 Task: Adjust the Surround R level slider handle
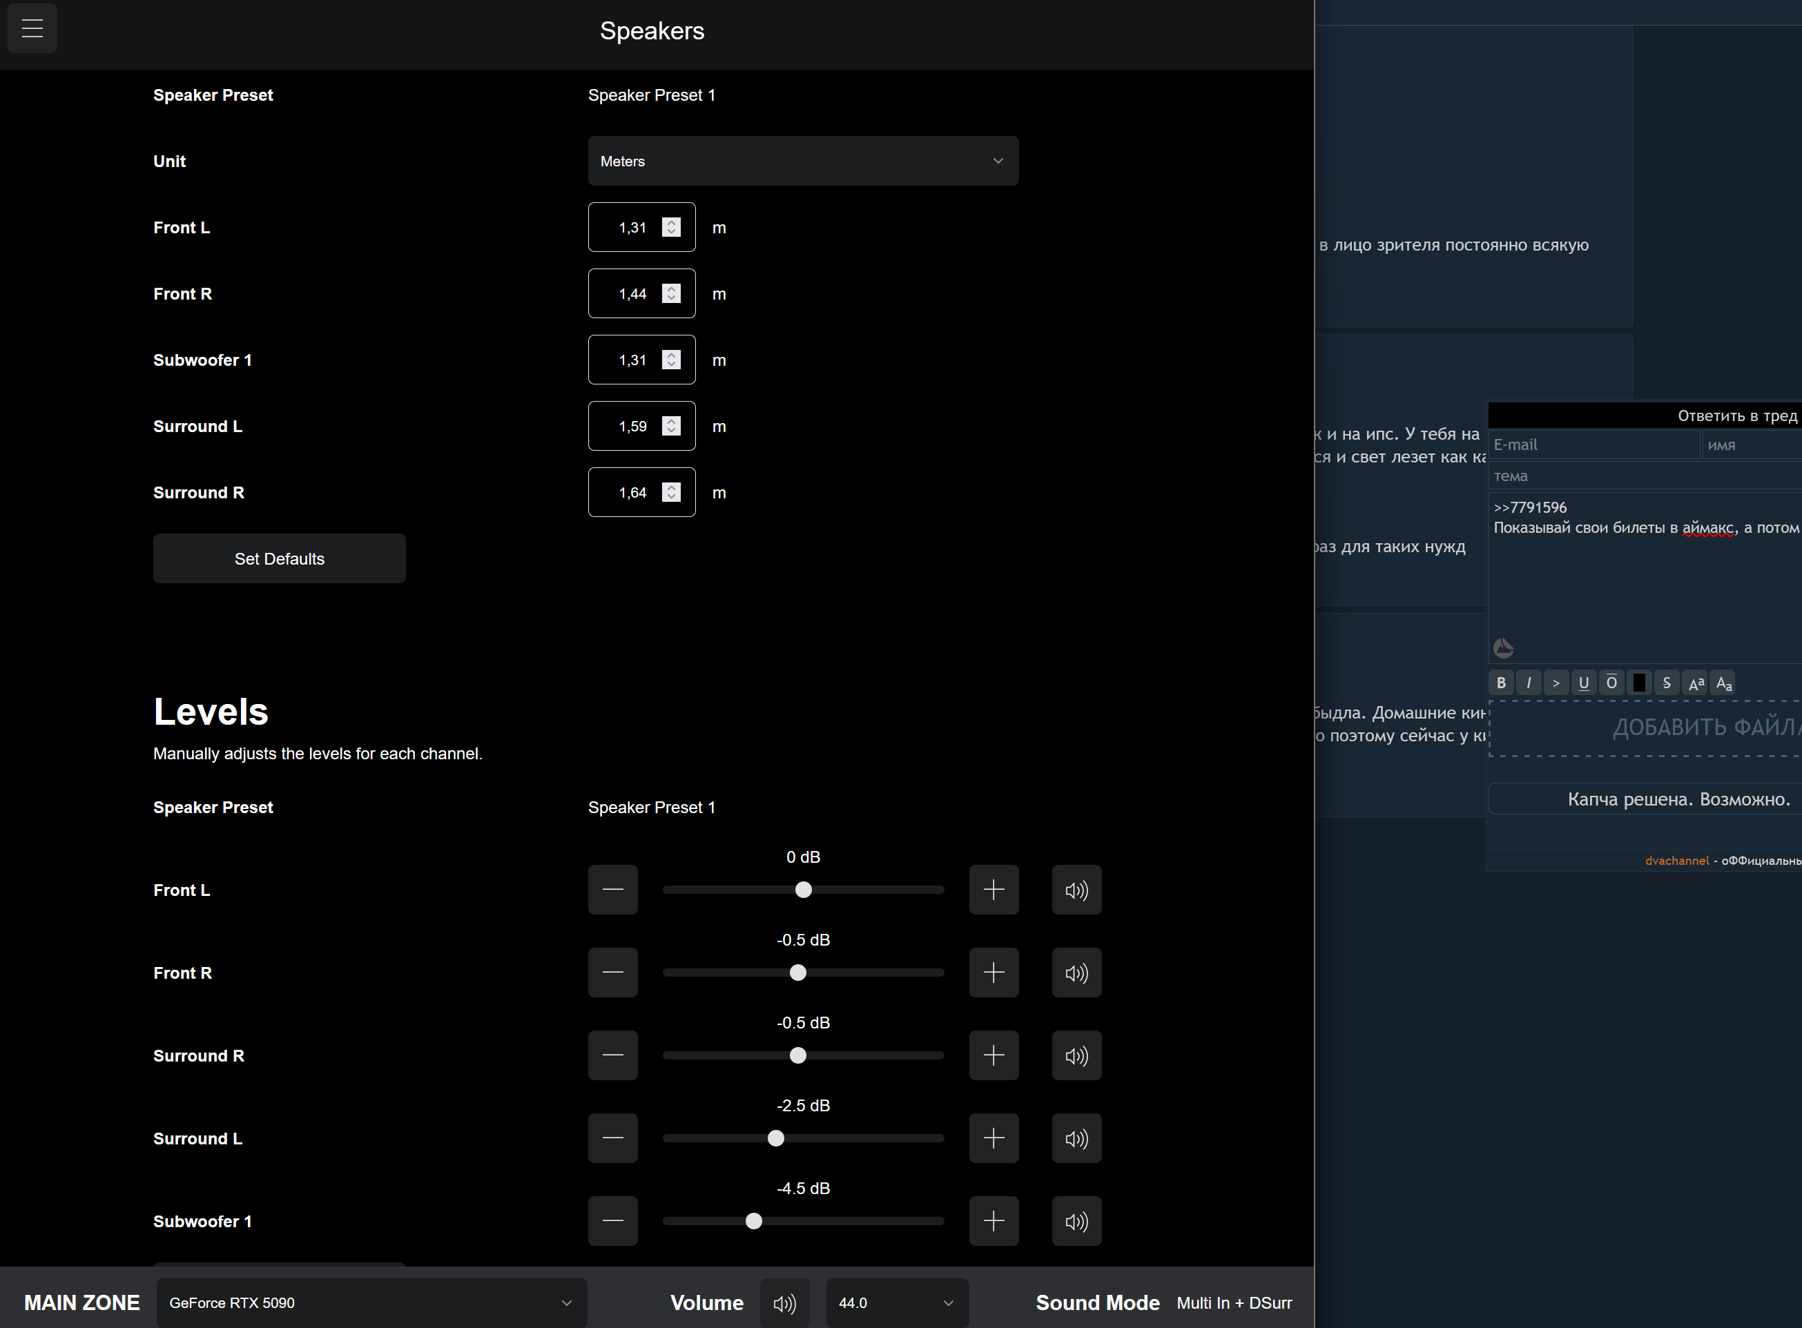pos(797,1055)
